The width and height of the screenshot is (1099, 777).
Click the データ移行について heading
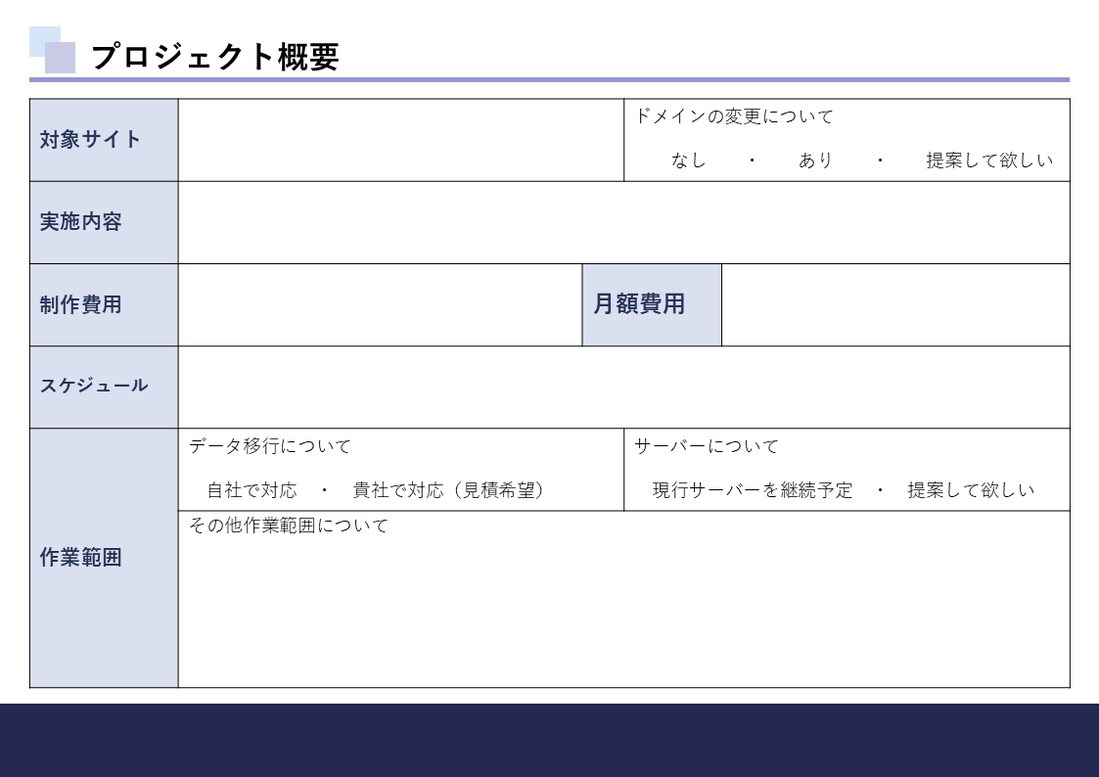coord(270,446)
